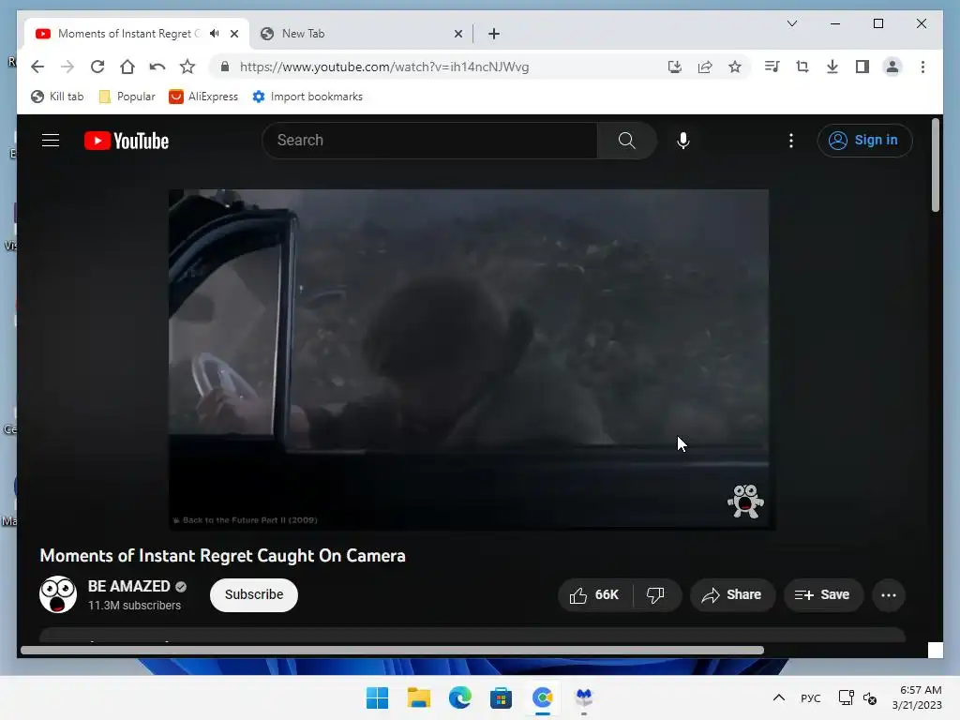
Task: Save the video to a playlist
Action: coord(823,595)
